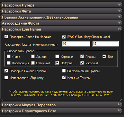Enable the Корпорация checkbox
Viewport: 124px width, 117px height.
9,63
